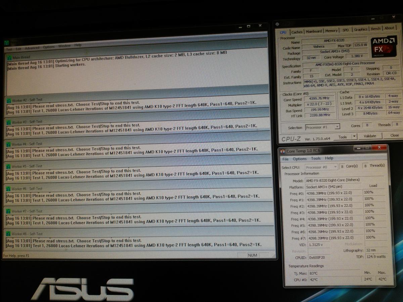The height and width of the screenshot is (302, 403).
Task: Click the Close button in CPU-Z
Action: point(394,135)
